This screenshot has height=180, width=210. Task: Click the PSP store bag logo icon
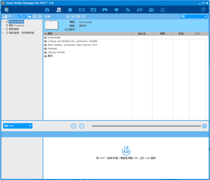click(6, 9)
